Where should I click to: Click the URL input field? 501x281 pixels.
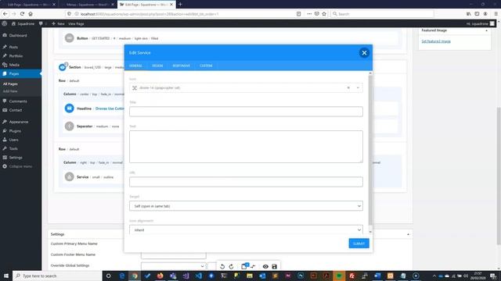[x=246, y=182]
